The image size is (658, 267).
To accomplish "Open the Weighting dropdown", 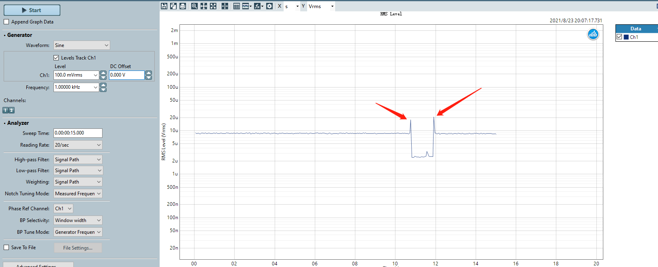I will point(78,182).
